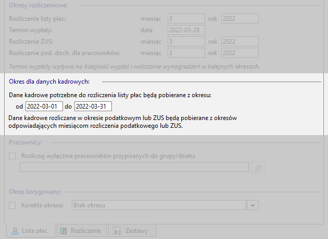Click miesiąc field for Rozliczenie ZUS
This screenshot has height=239, width=328.
(x=186, y=41)
